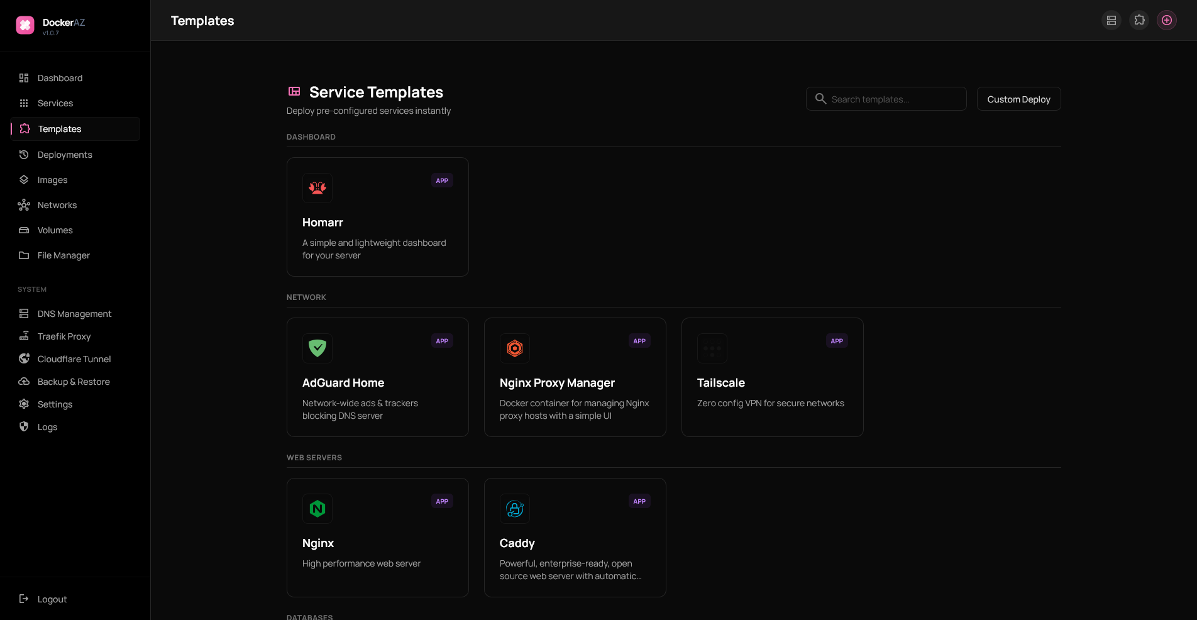1197x620 pixels.
Task: Navigate to Cloudflare Tunnel
Action: pos(75,359)
